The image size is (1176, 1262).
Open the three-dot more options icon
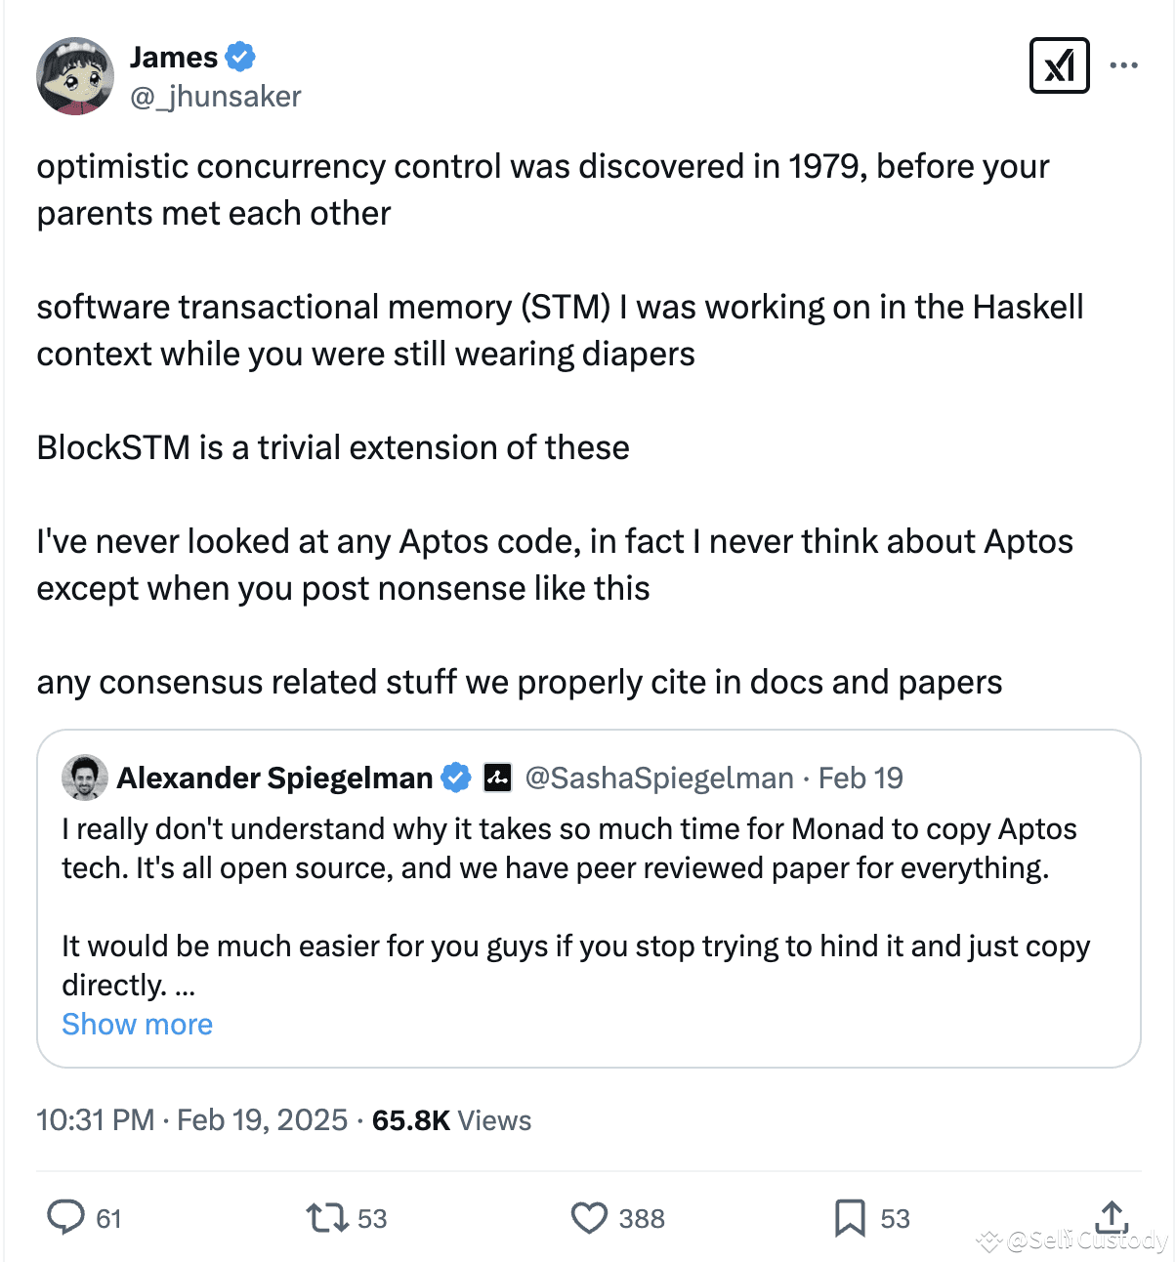pos(1125,63)
